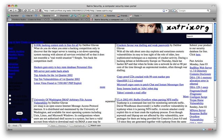Open 'CLA-2002:491-Buffer Overflow when parsing NFS traffic'

pyautogui.click(x=147, y=100)
